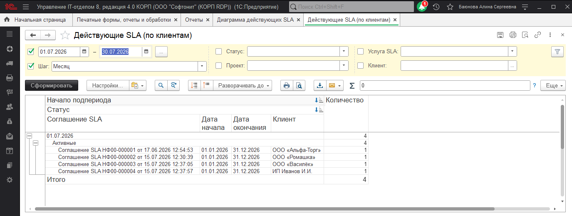The width and height of the screenshot is (572, 216).
Task: Click the print icon in report toolbar
Action: coord(286,85)
